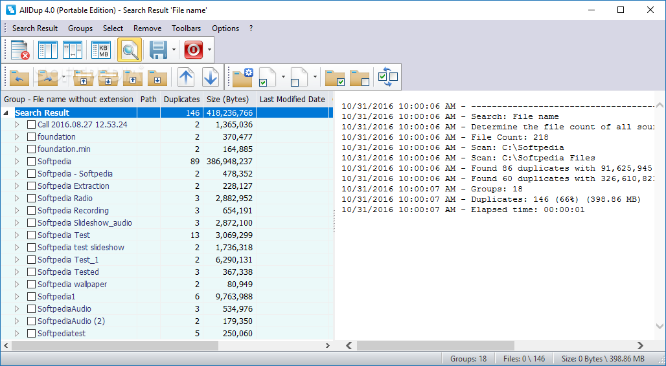The width and height of the screenshot is (666, 366).
Task: Check the 'Softpedia Test' checkbox
Action: [x=31, y=235]
